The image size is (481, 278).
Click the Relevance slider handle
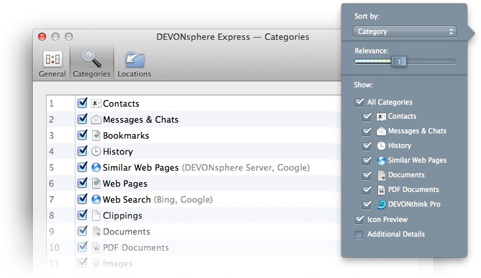399,61
